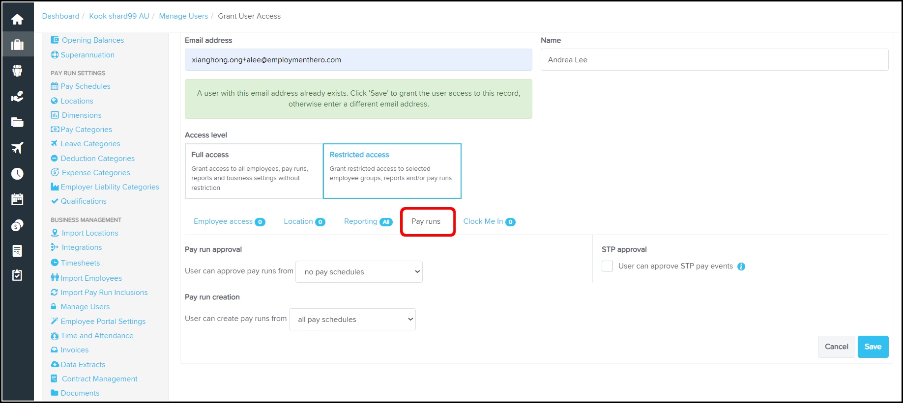
Task: Select the Restricted access option card
Action: pos(392,171)
